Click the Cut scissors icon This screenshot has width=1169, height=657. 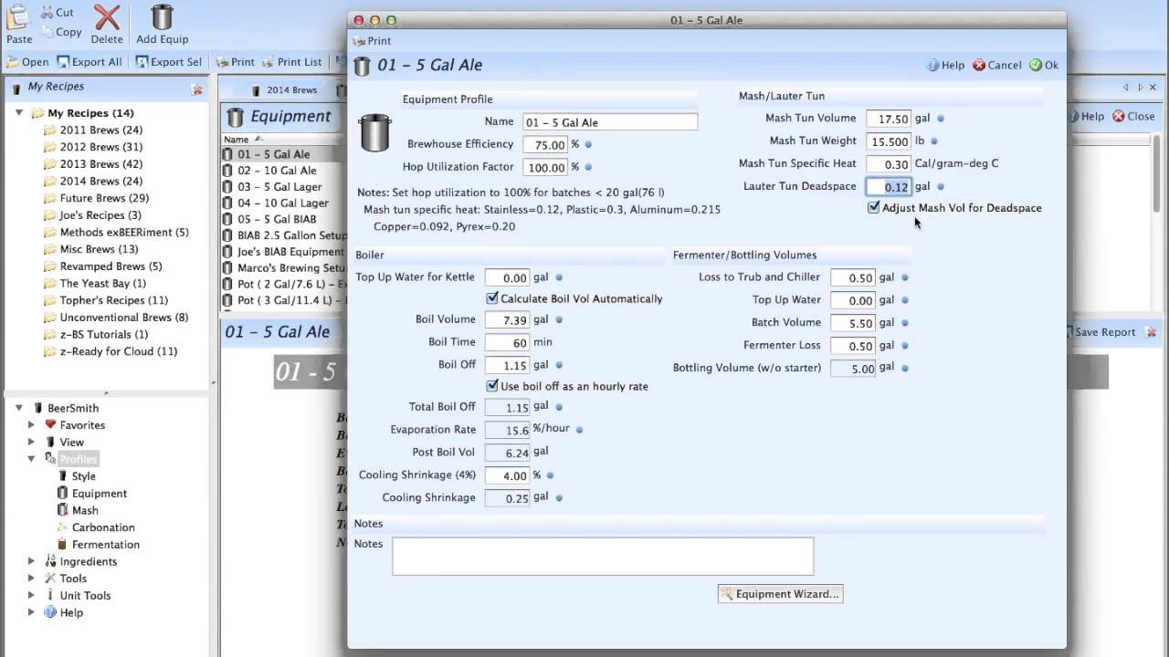pyautogui.click(x=47, y=13)
